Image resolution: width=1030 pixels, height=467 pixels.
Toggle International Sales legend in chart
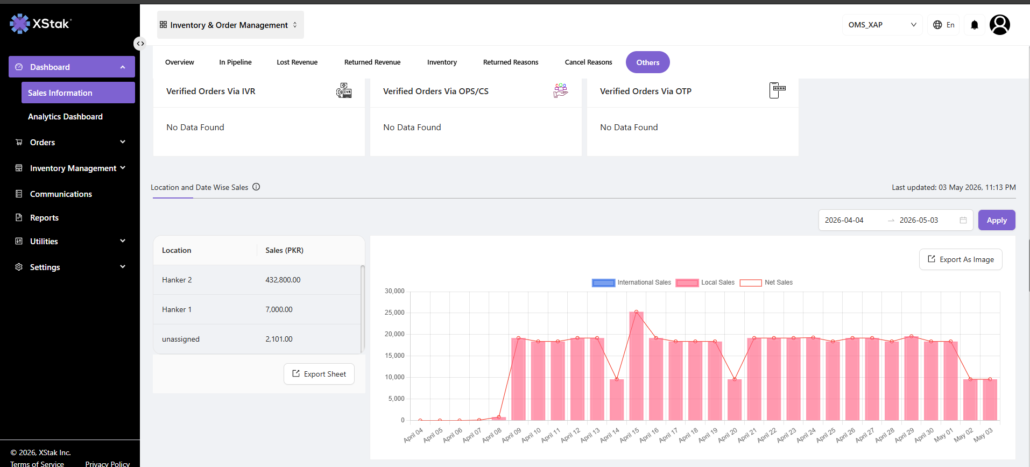coord(631,282)
